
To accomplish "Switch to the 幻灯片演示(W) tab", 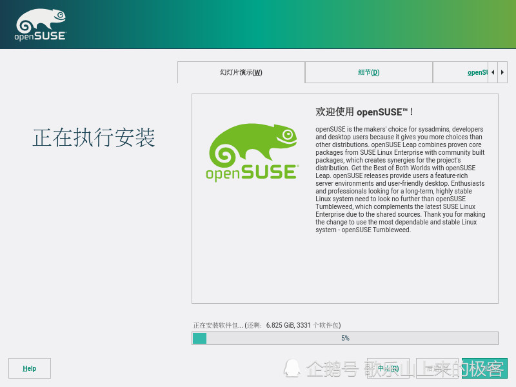I will pyautogui.click(x=241, y=72).
